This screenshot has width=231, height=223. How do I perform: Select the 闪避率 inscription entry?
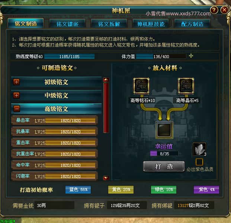(55, 176)
